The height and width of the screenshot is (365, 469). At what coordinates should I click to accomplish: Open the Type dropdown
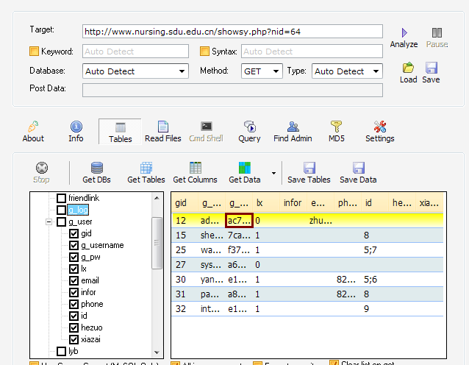pyautogui.click(x=347, y=71)
